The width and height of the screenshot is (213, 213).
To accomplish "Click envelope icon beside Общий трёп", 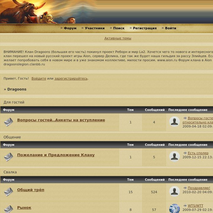I will click(x=9, y=192).
